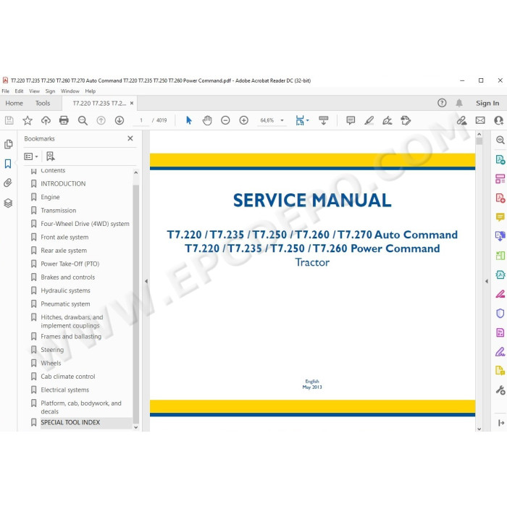Viewport: 507px width, 507px height.
Task: Add a sticky note comment
Action: click(351, 121)
